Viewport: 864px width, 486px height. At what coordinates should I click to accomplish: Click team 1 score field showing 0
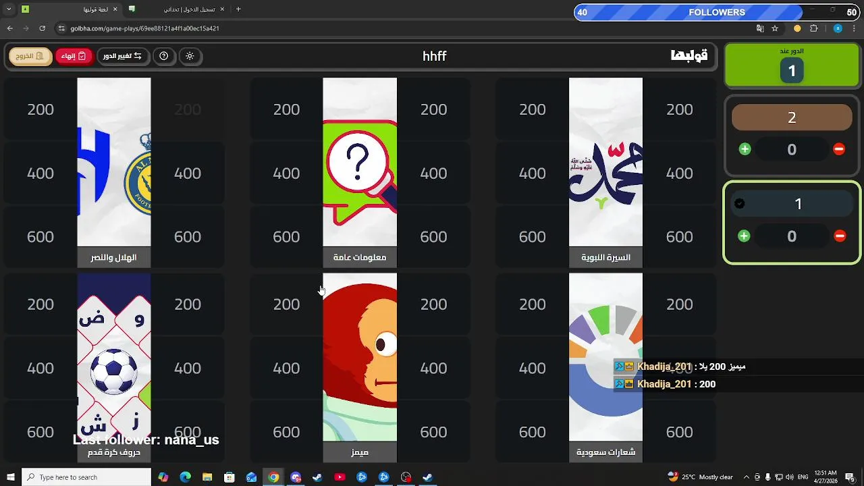point(792,236)
